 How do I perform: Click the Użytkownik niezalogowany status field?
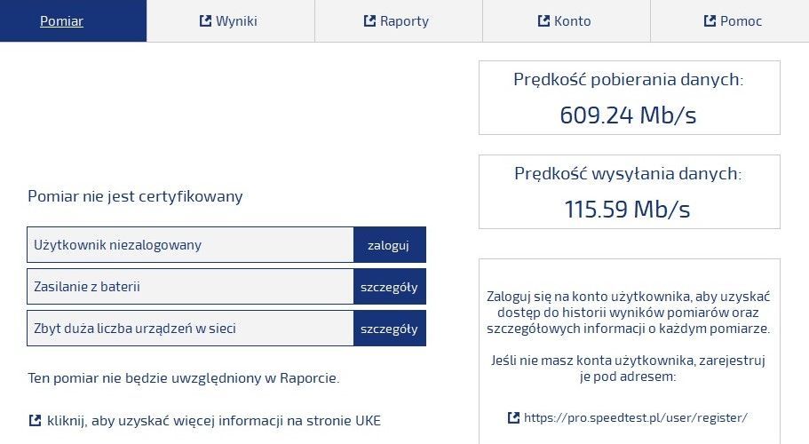click(190, 245)
